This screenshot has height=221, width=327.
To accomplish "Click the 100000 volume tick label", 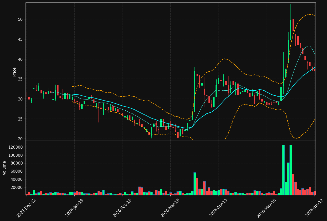I will (16, 155).
